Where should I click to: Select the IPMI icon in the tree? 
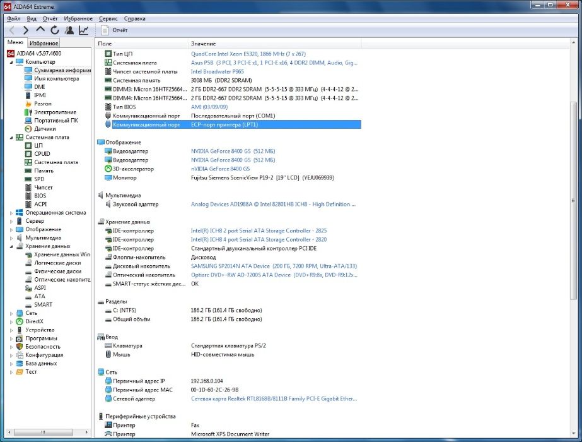click(x=28, y=95)
